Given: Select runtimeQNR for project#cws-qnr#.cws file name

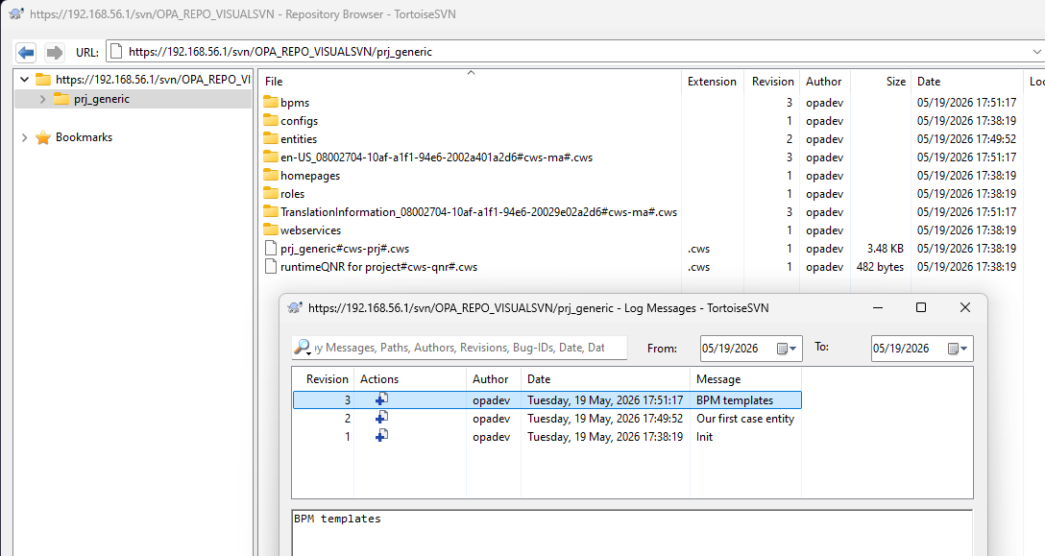Looking at the screenshot, I should pos(378,267).
